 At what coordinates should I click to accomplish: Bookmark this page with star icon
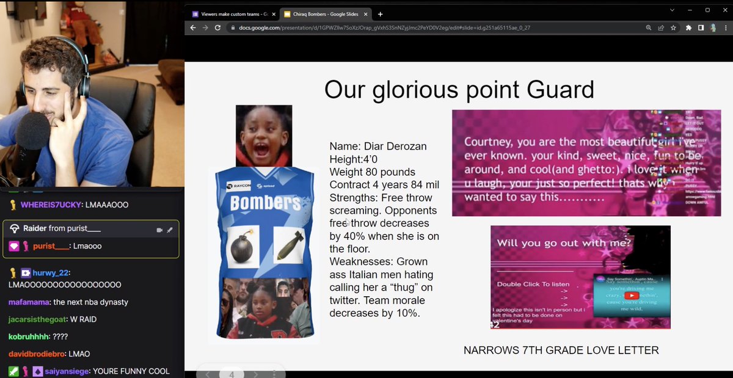tap(673, 28)
